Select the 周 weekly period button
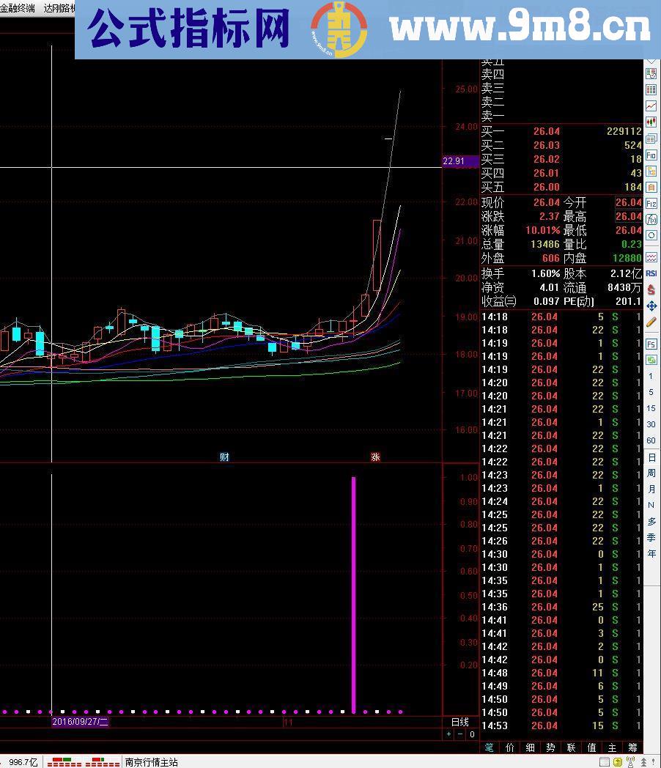Image resolution: width=661 pixels, height=768 pixels. pos(651,473)
